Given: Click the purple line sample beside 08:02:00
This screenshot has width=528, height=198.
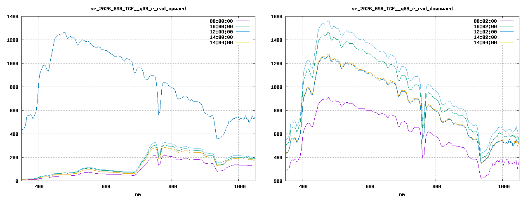Looking at the screenshot, I should tap(507, 21).
